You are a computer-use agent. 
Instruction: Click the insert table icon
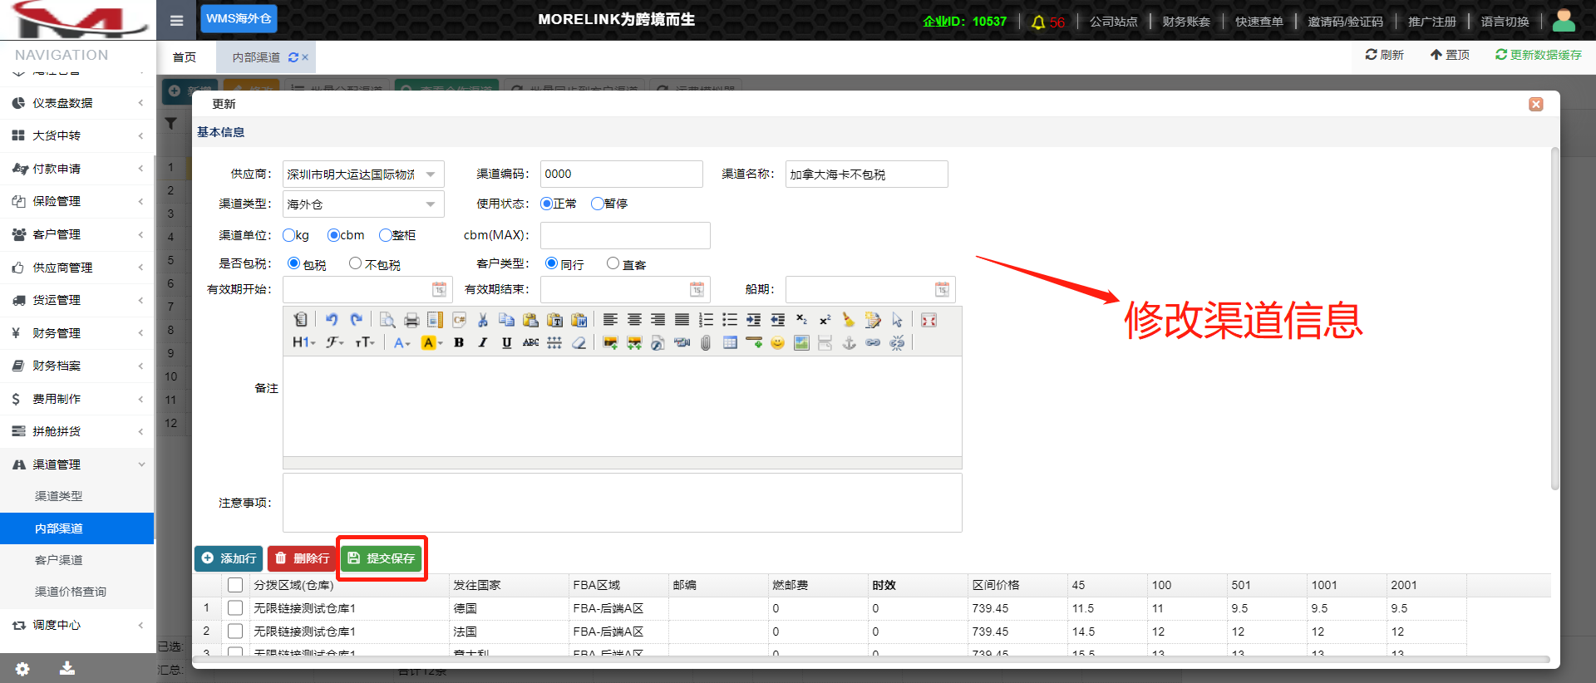tap(730, 342)
